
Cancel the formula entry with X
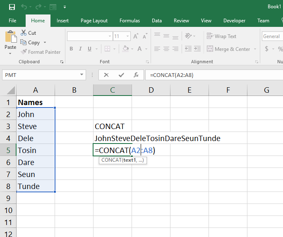click(106, 75)
